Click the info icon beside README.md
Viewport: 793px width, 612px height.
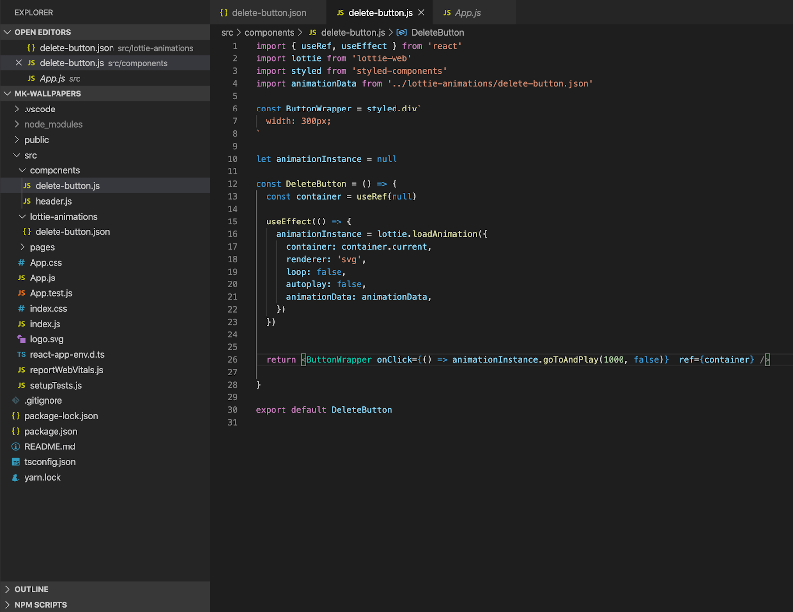click(15, 446)
